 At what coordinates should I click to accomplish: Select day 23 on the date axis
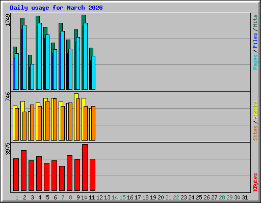point(184,197)
